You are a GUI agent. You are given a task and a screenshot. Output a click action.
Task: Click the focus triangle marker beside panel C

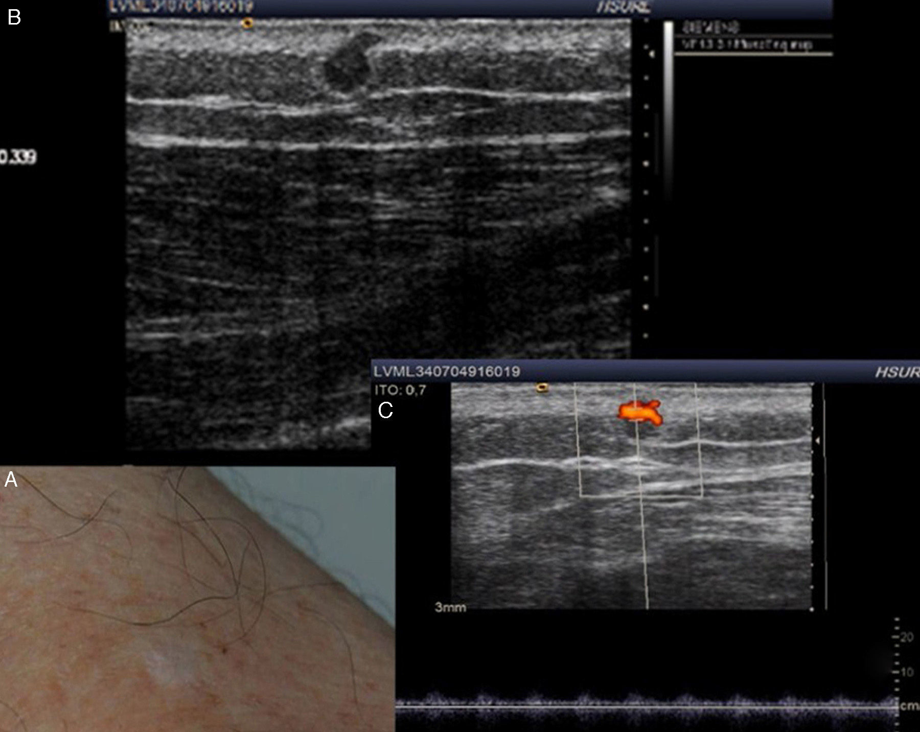pos(818,440)
